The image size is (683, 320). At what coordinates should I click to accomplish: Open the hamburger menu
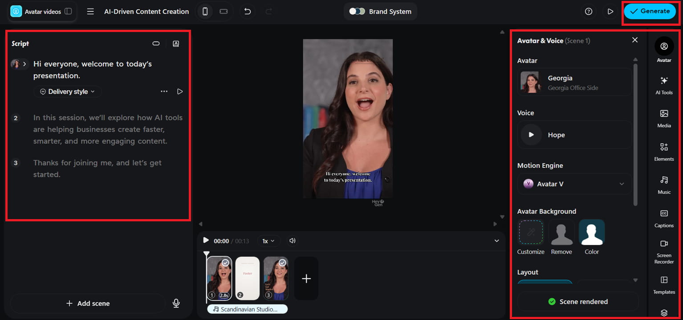point(90,12)
